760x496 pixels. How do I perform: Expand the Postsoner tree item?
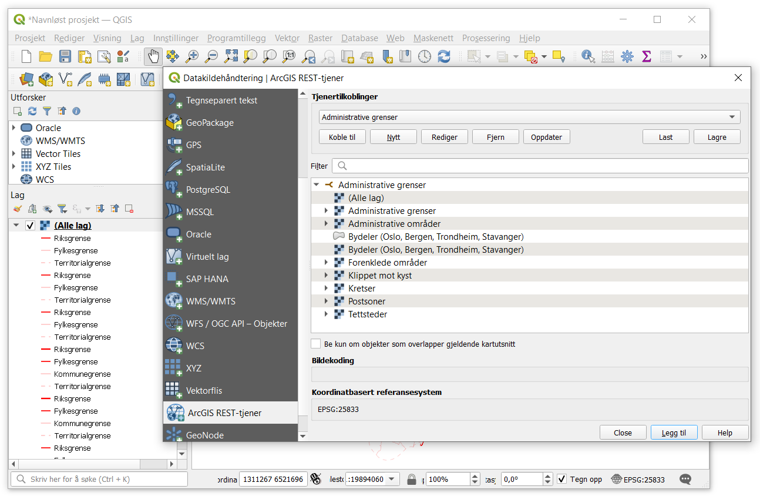[x=327, y=301]
